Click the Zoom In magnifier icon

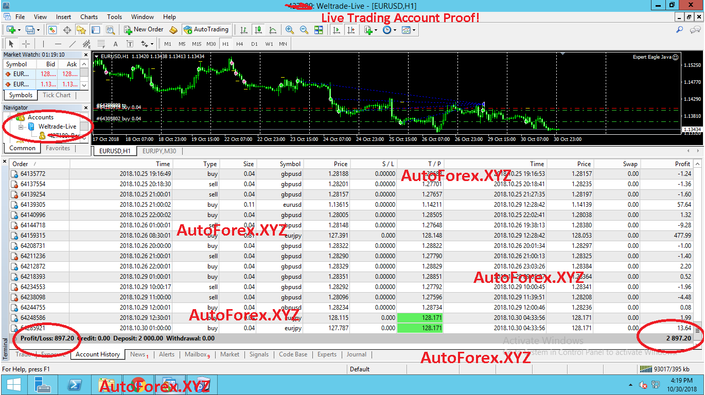tap(290, 29)
